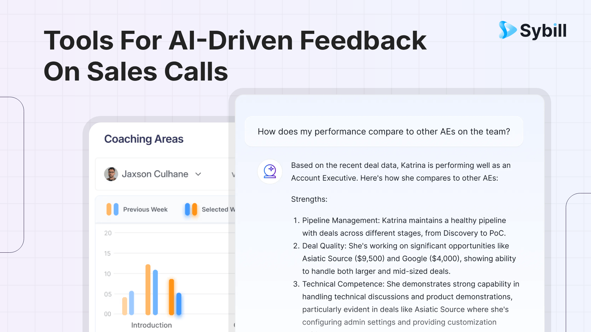Click Jaxson Culhane's profile photo

click(111, 174)
